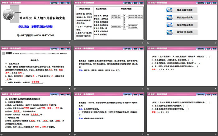Select slide 2 course standards table thumbnail

(x=109, y=23)
